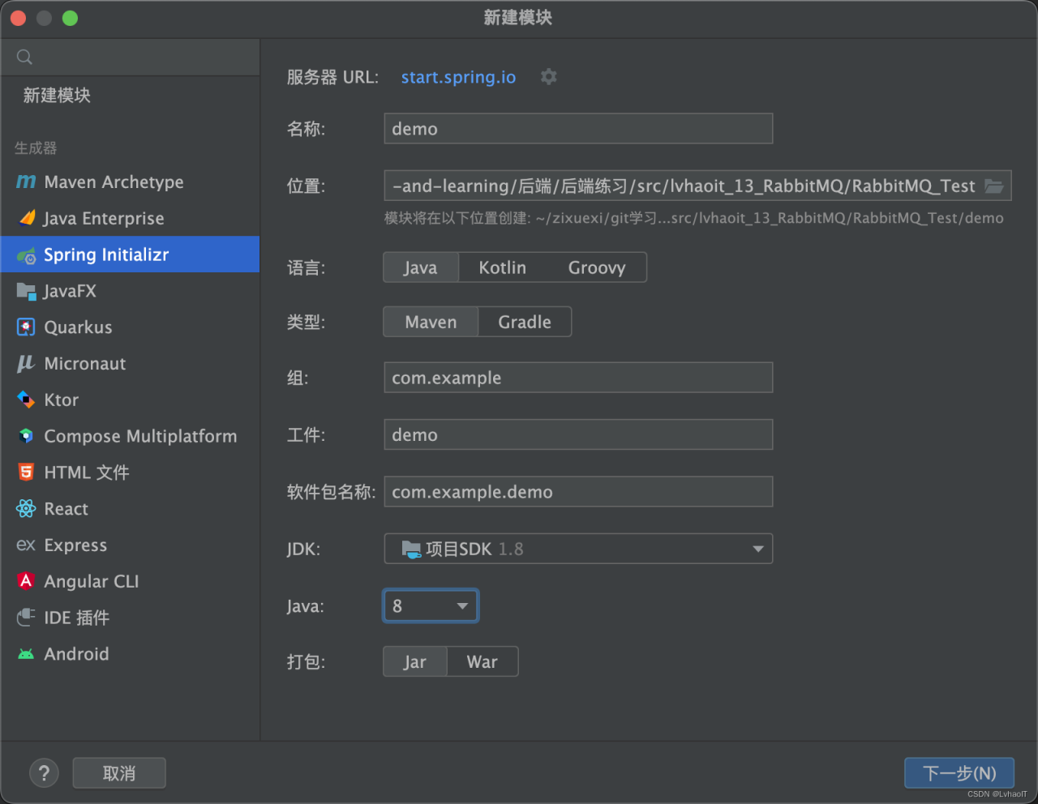Image resolution: width=1038 pixels, height=804 pixels.
Task: Click the Quarkus generator icon
Action: (x=26, y=327)
